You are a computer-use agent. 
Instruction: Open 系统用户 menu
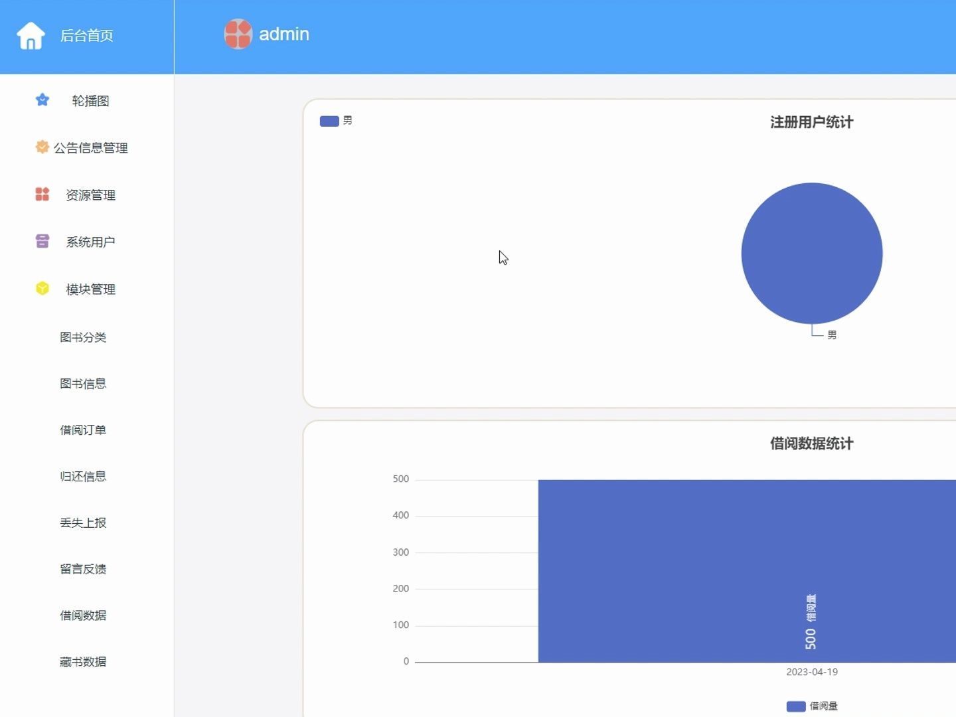(x=90, y=242)
